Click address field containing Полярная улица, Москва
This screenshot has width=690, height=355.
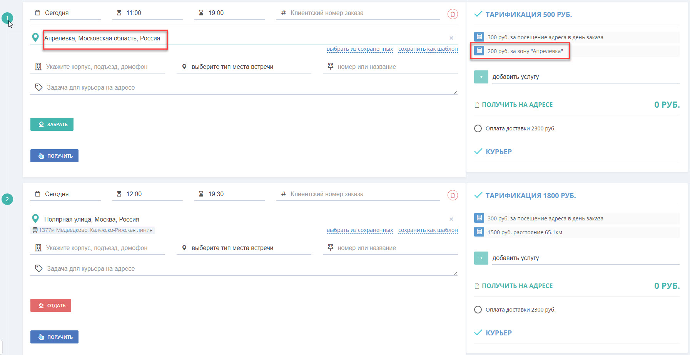(x=245, y=219)
